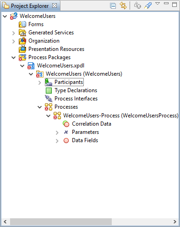Click the Process Interfaces plug icon

pos(49,99)
